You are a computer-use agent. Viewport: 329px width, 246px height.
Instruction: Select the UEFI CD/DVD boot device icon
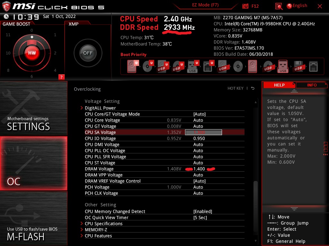[x=148, y=66]
